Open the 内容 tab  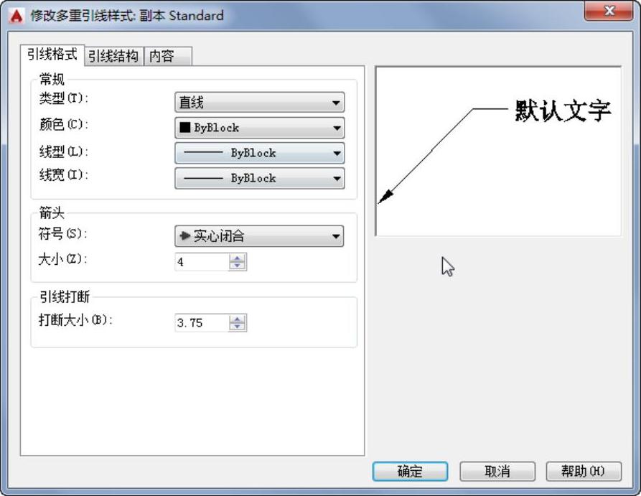167,56
